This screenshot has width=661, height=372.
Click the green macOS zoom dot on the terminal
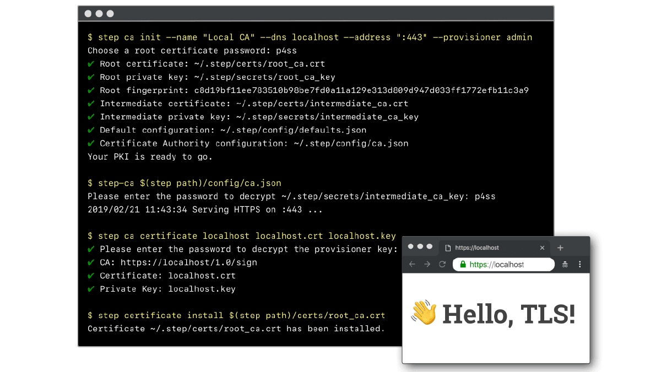(110, 13)
